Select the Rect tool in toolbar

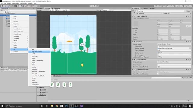15,6
